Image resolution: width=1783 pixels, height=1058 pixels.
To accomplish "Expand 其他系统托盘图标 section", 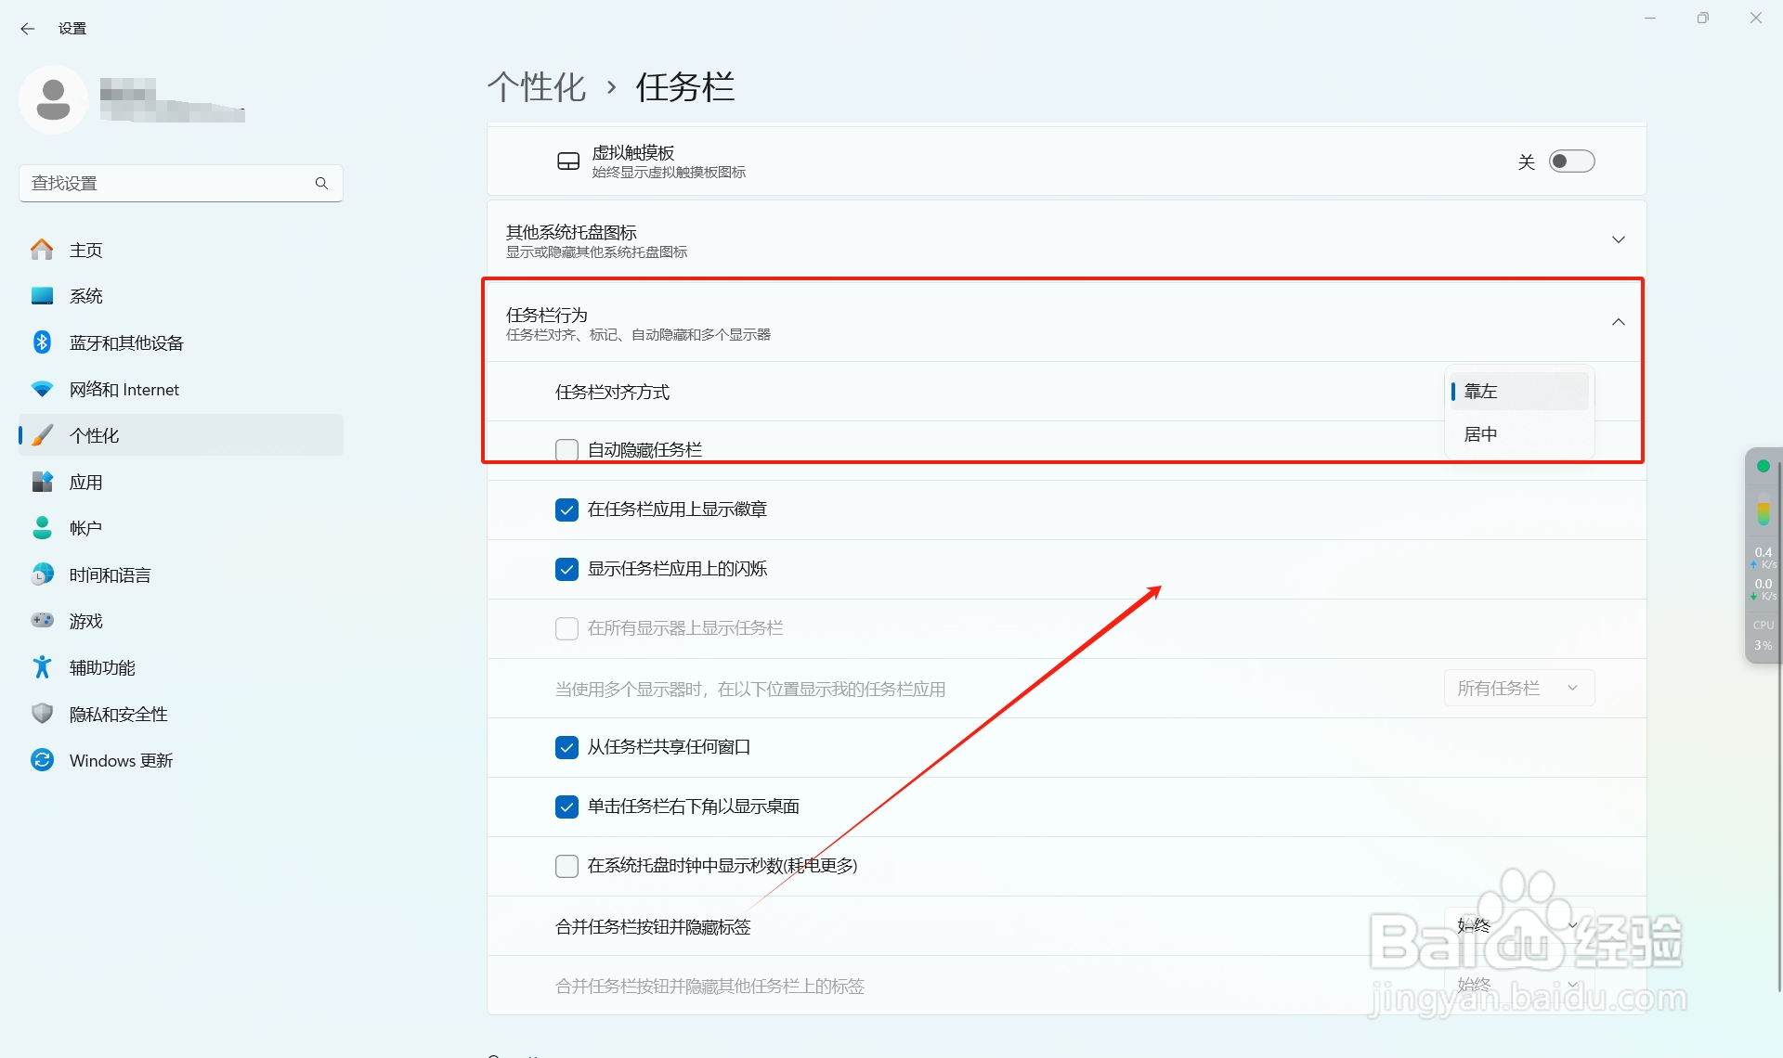I will point(1619,239).
